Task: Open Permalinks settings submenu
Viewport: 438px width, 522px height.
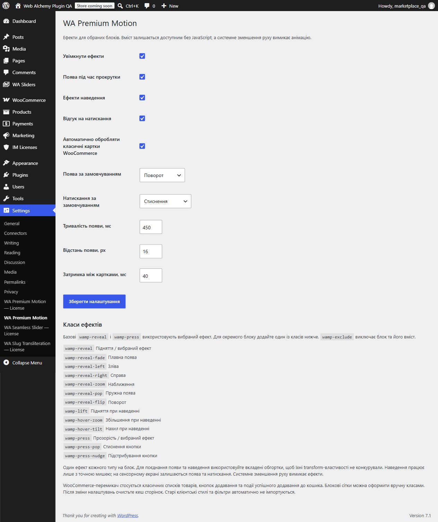Action: coord(15,282)
